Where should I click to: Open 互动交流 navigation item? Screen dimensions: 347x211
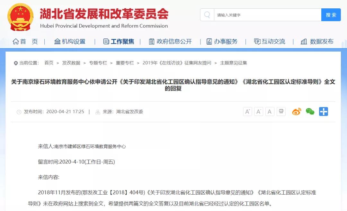270,41
